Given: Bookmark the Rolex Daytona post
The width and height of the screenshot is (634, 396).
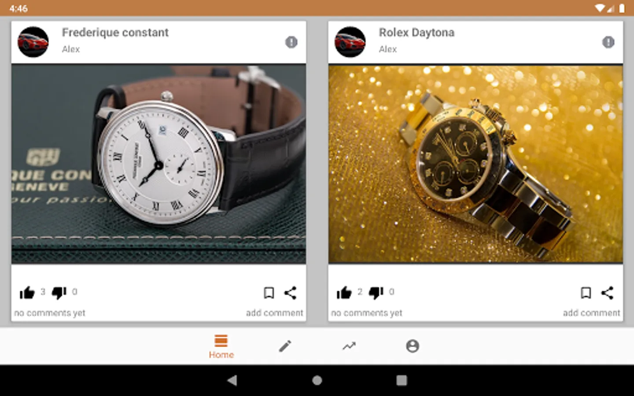Looking at the screenshot, I should point(586,293).
